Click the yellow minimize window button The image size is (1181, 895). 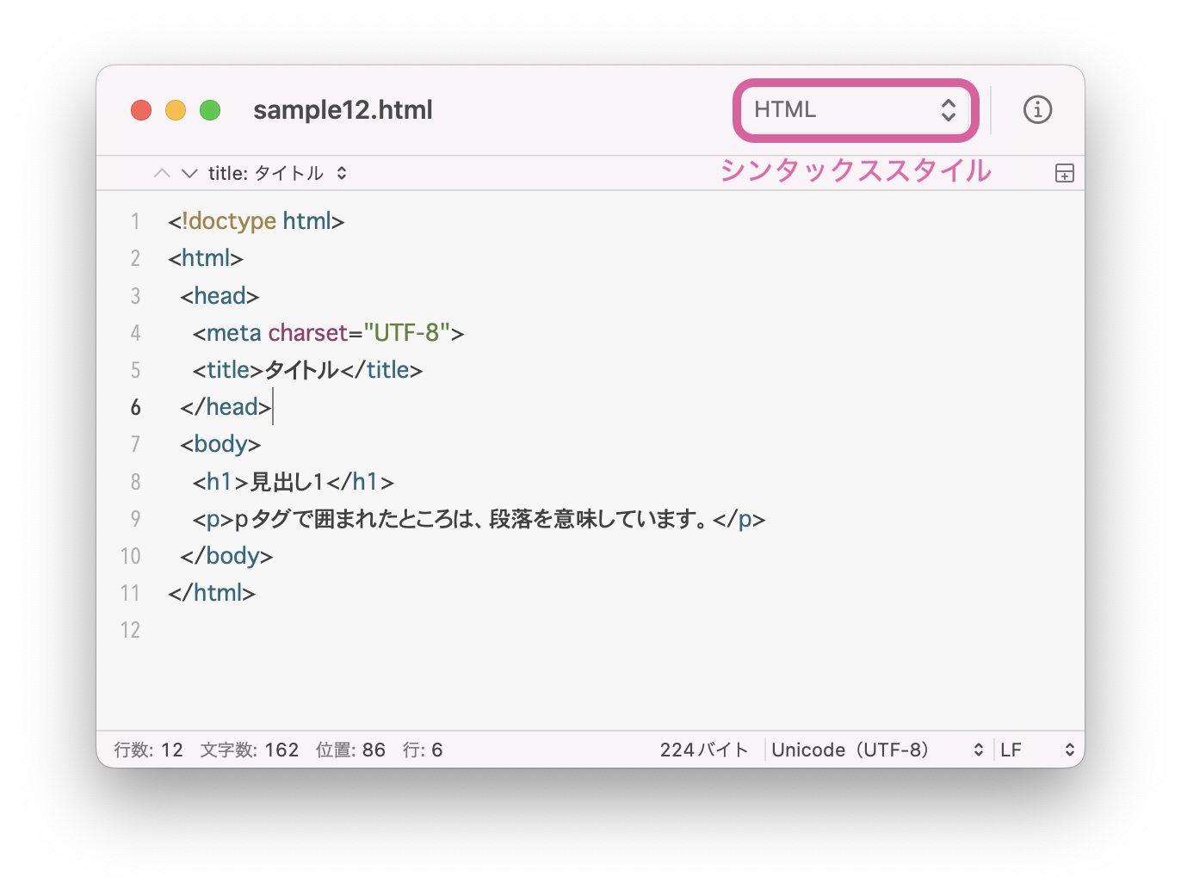tap(176, 110)
